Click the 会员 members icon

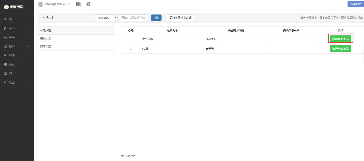(5, 65)
